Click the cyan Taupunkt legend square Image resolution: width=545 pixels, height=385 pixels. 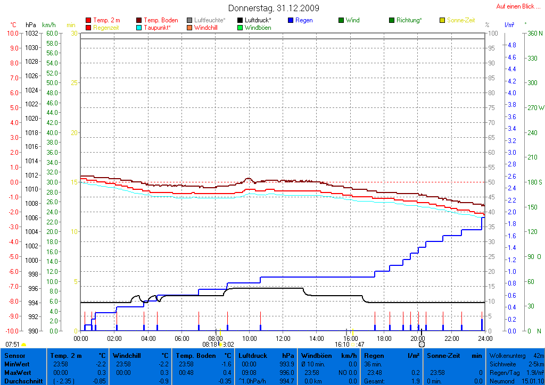pyautogui.click(x=139, y=28)
